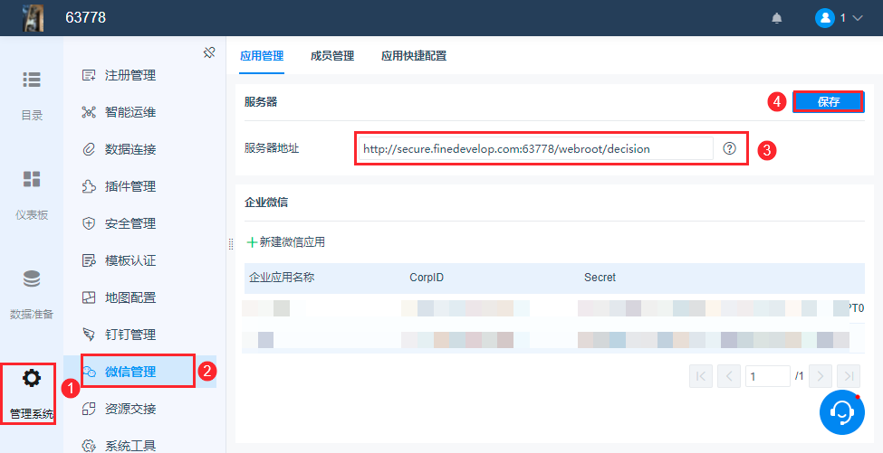
Task: Click the 插件管理 puzzle icon
Action: pos(89,186)
